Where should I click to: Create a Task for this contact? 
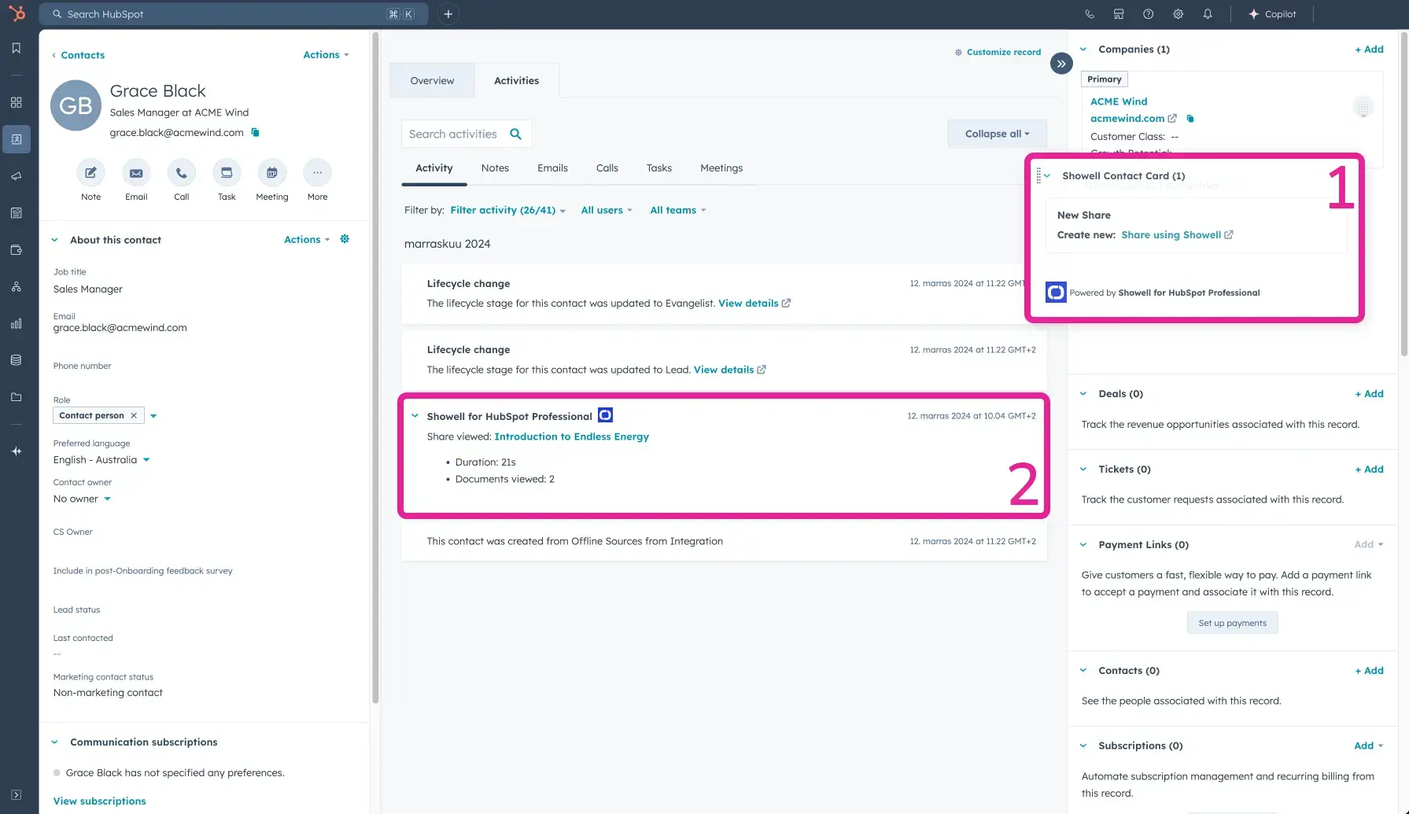tap(227, 173)
